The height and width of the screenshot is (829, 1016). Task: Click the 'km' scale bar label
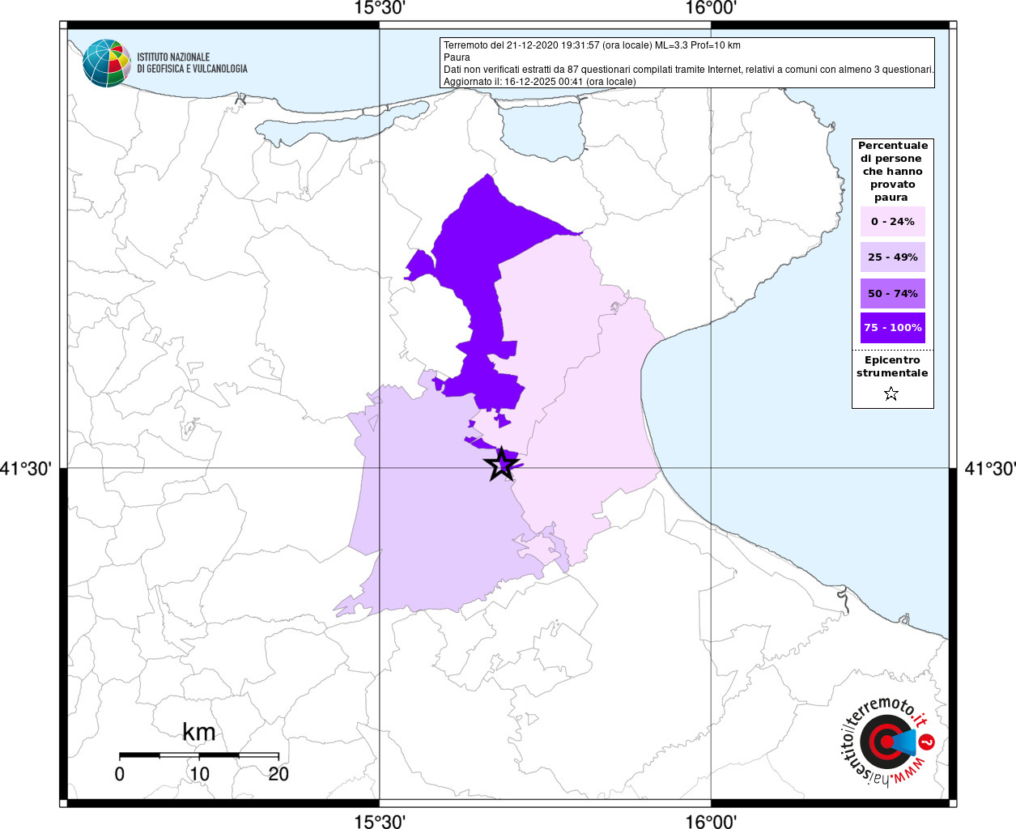[x=198, y=732]
